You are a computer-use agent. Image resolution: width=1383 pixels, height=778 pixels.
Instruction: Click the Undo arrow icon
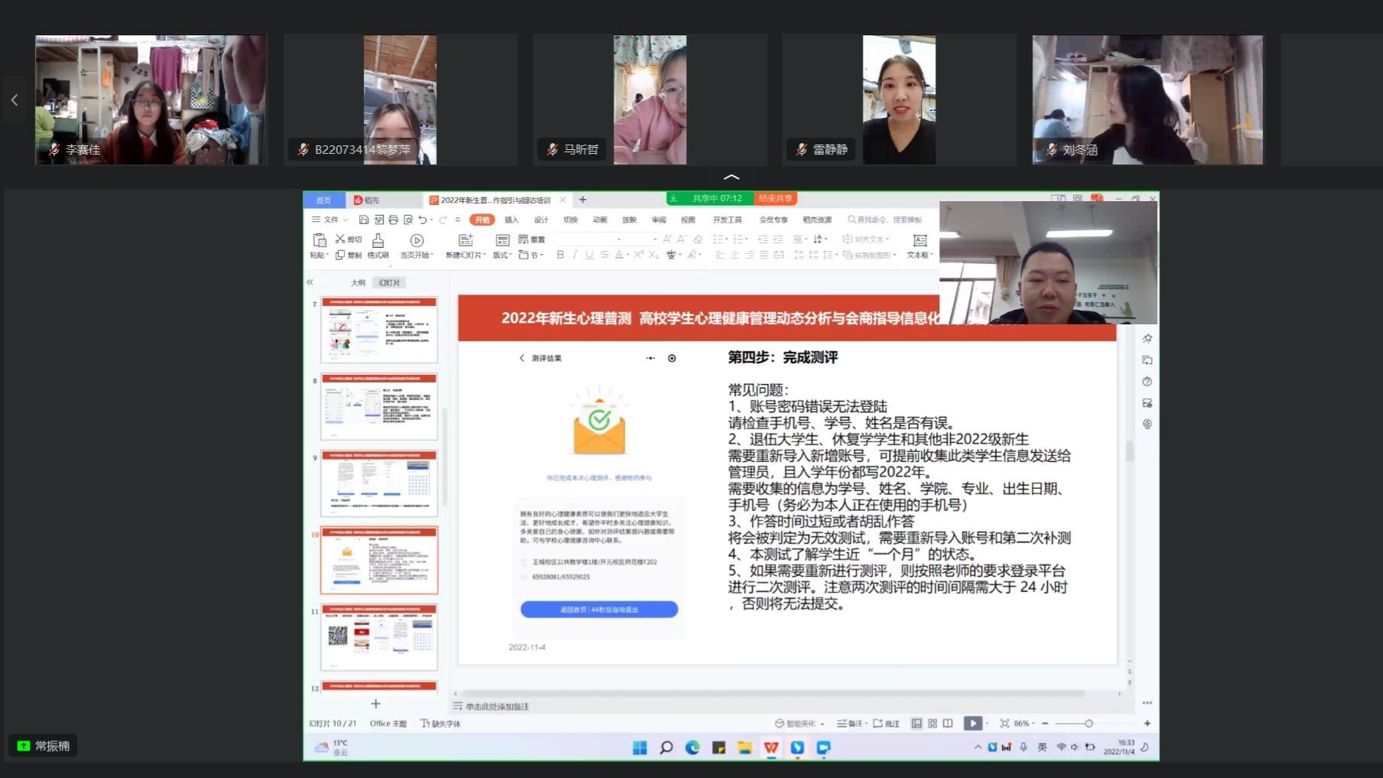coord(422,220)
